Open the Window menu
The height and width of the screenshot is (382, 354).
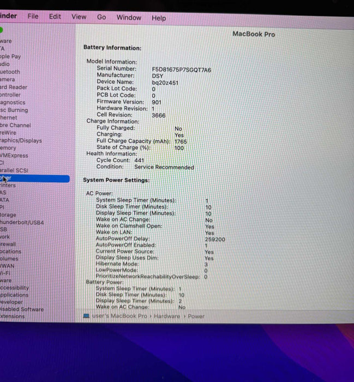pos(129,17)
